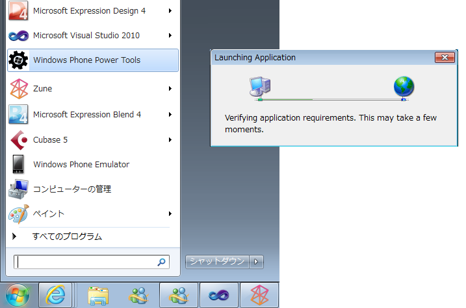Launch Internet Explorer from the taskbar

[x=55, y=295]
